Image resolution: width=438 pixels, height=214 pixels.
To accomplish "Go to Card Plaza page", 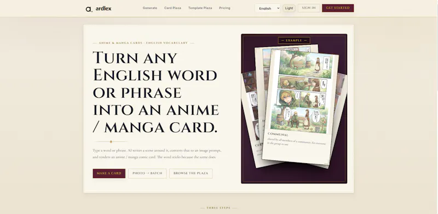I will pos(172,8).
